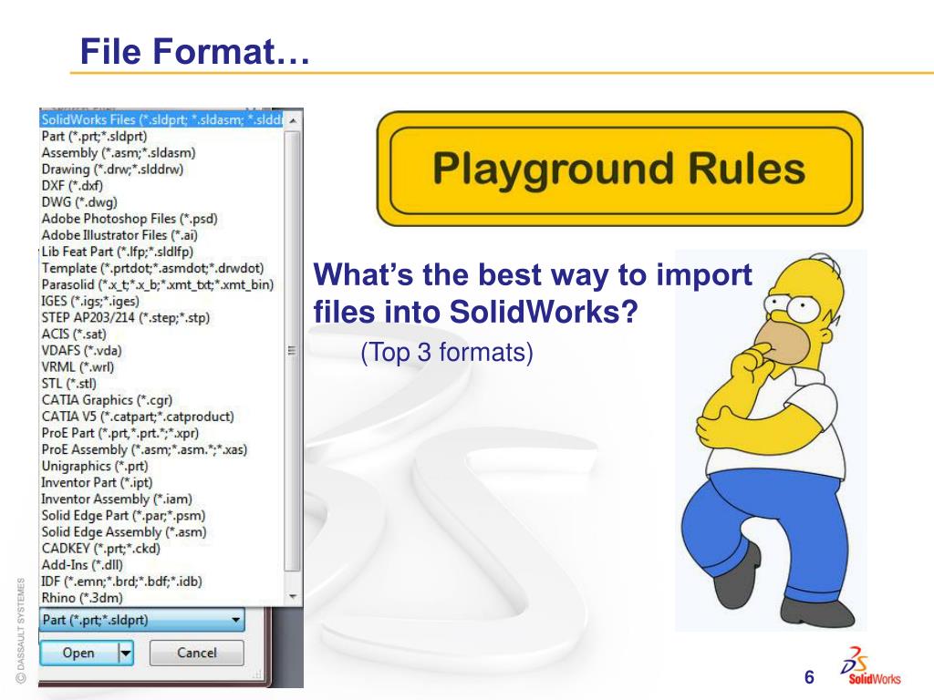Select Lib Feat Part (*.lfp;*.sldlfp)
This screenshot has width=934, height=700.
click(x=162, y=252)
